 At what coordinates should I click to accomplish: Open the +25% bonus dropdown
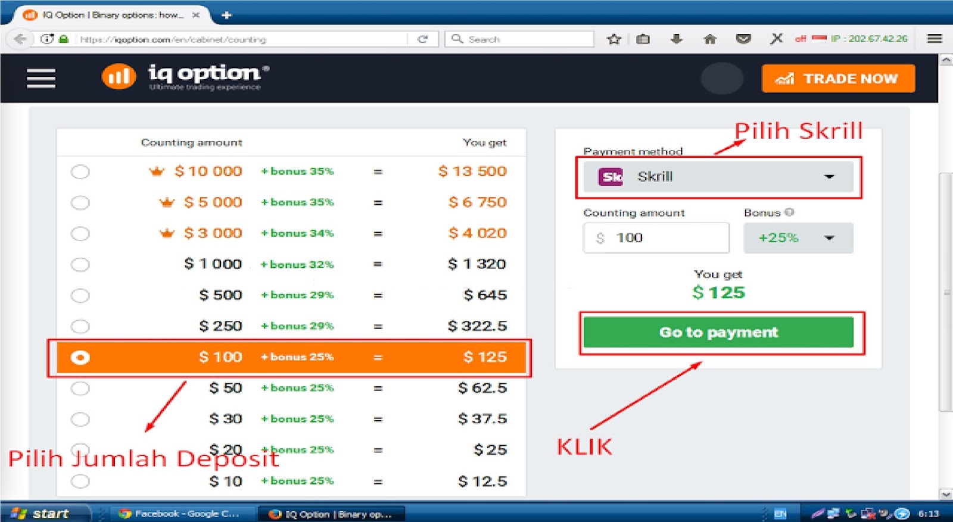point(798,237)
